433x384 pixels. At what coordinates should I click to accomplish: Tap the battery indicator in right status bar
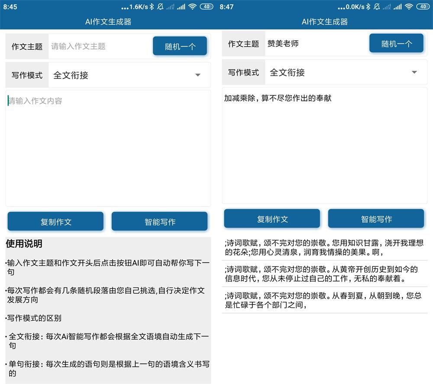423,7
